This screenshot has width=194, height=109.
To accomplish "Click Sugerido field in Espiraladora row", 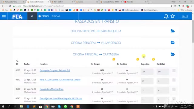I will pyautogui.click(x=147, y=91).
